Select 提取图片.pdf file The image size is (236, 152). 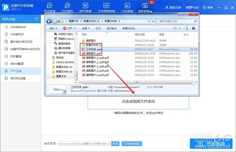pos(91,53)
